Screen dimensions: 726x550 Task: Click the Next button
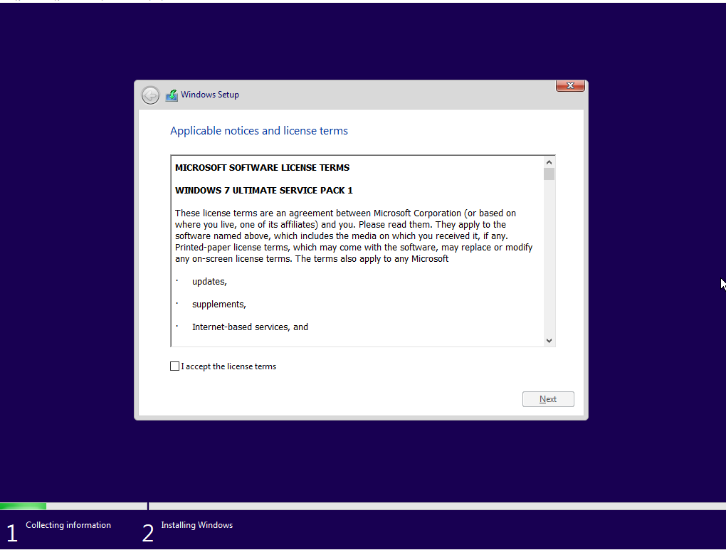(x=548, y=399)
